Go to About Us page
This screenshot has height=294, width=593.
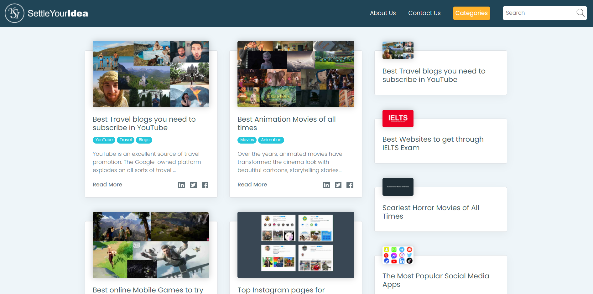coord(382,13)
